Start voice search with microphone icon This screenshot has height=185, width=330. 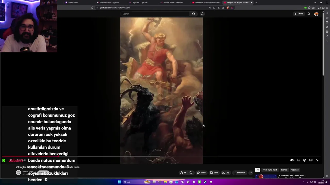pyautogui.click(x=202, y=14)
